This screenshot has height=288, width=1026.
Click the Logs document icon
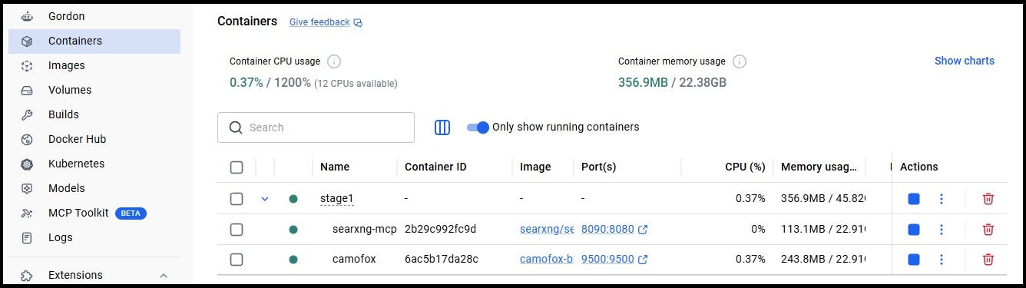(x=27, y=237)
